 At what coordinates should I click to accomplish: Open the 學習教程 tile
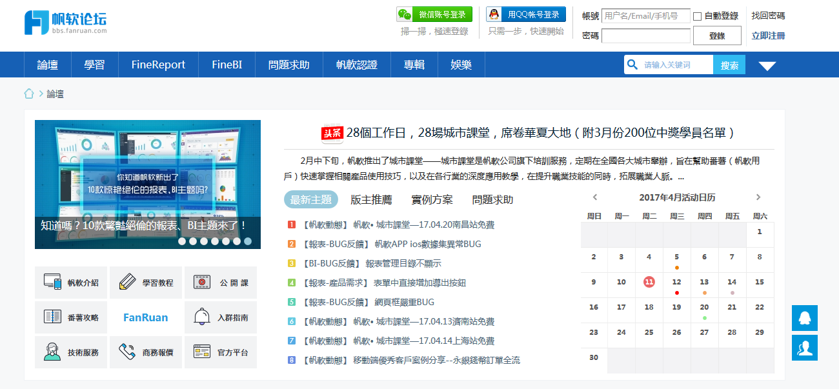click(146, 283)
